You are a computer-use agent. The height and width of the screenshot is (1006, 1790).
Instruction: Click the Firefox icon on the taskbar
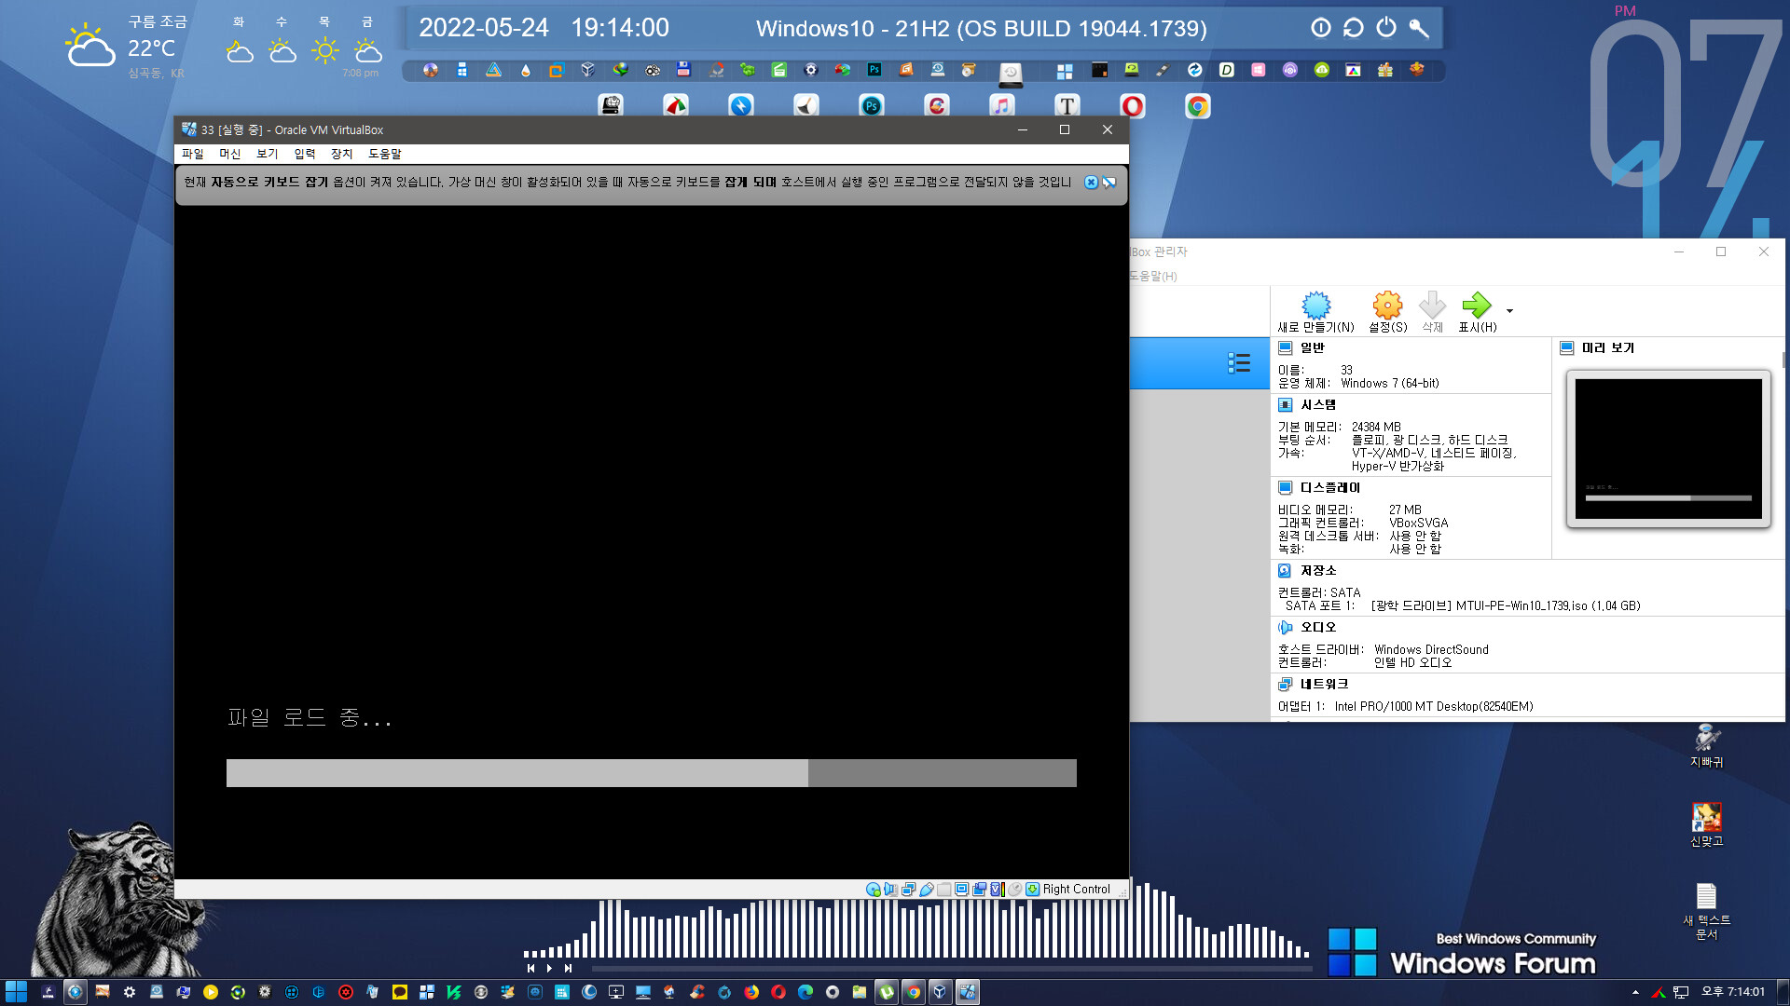coord(751,992)
